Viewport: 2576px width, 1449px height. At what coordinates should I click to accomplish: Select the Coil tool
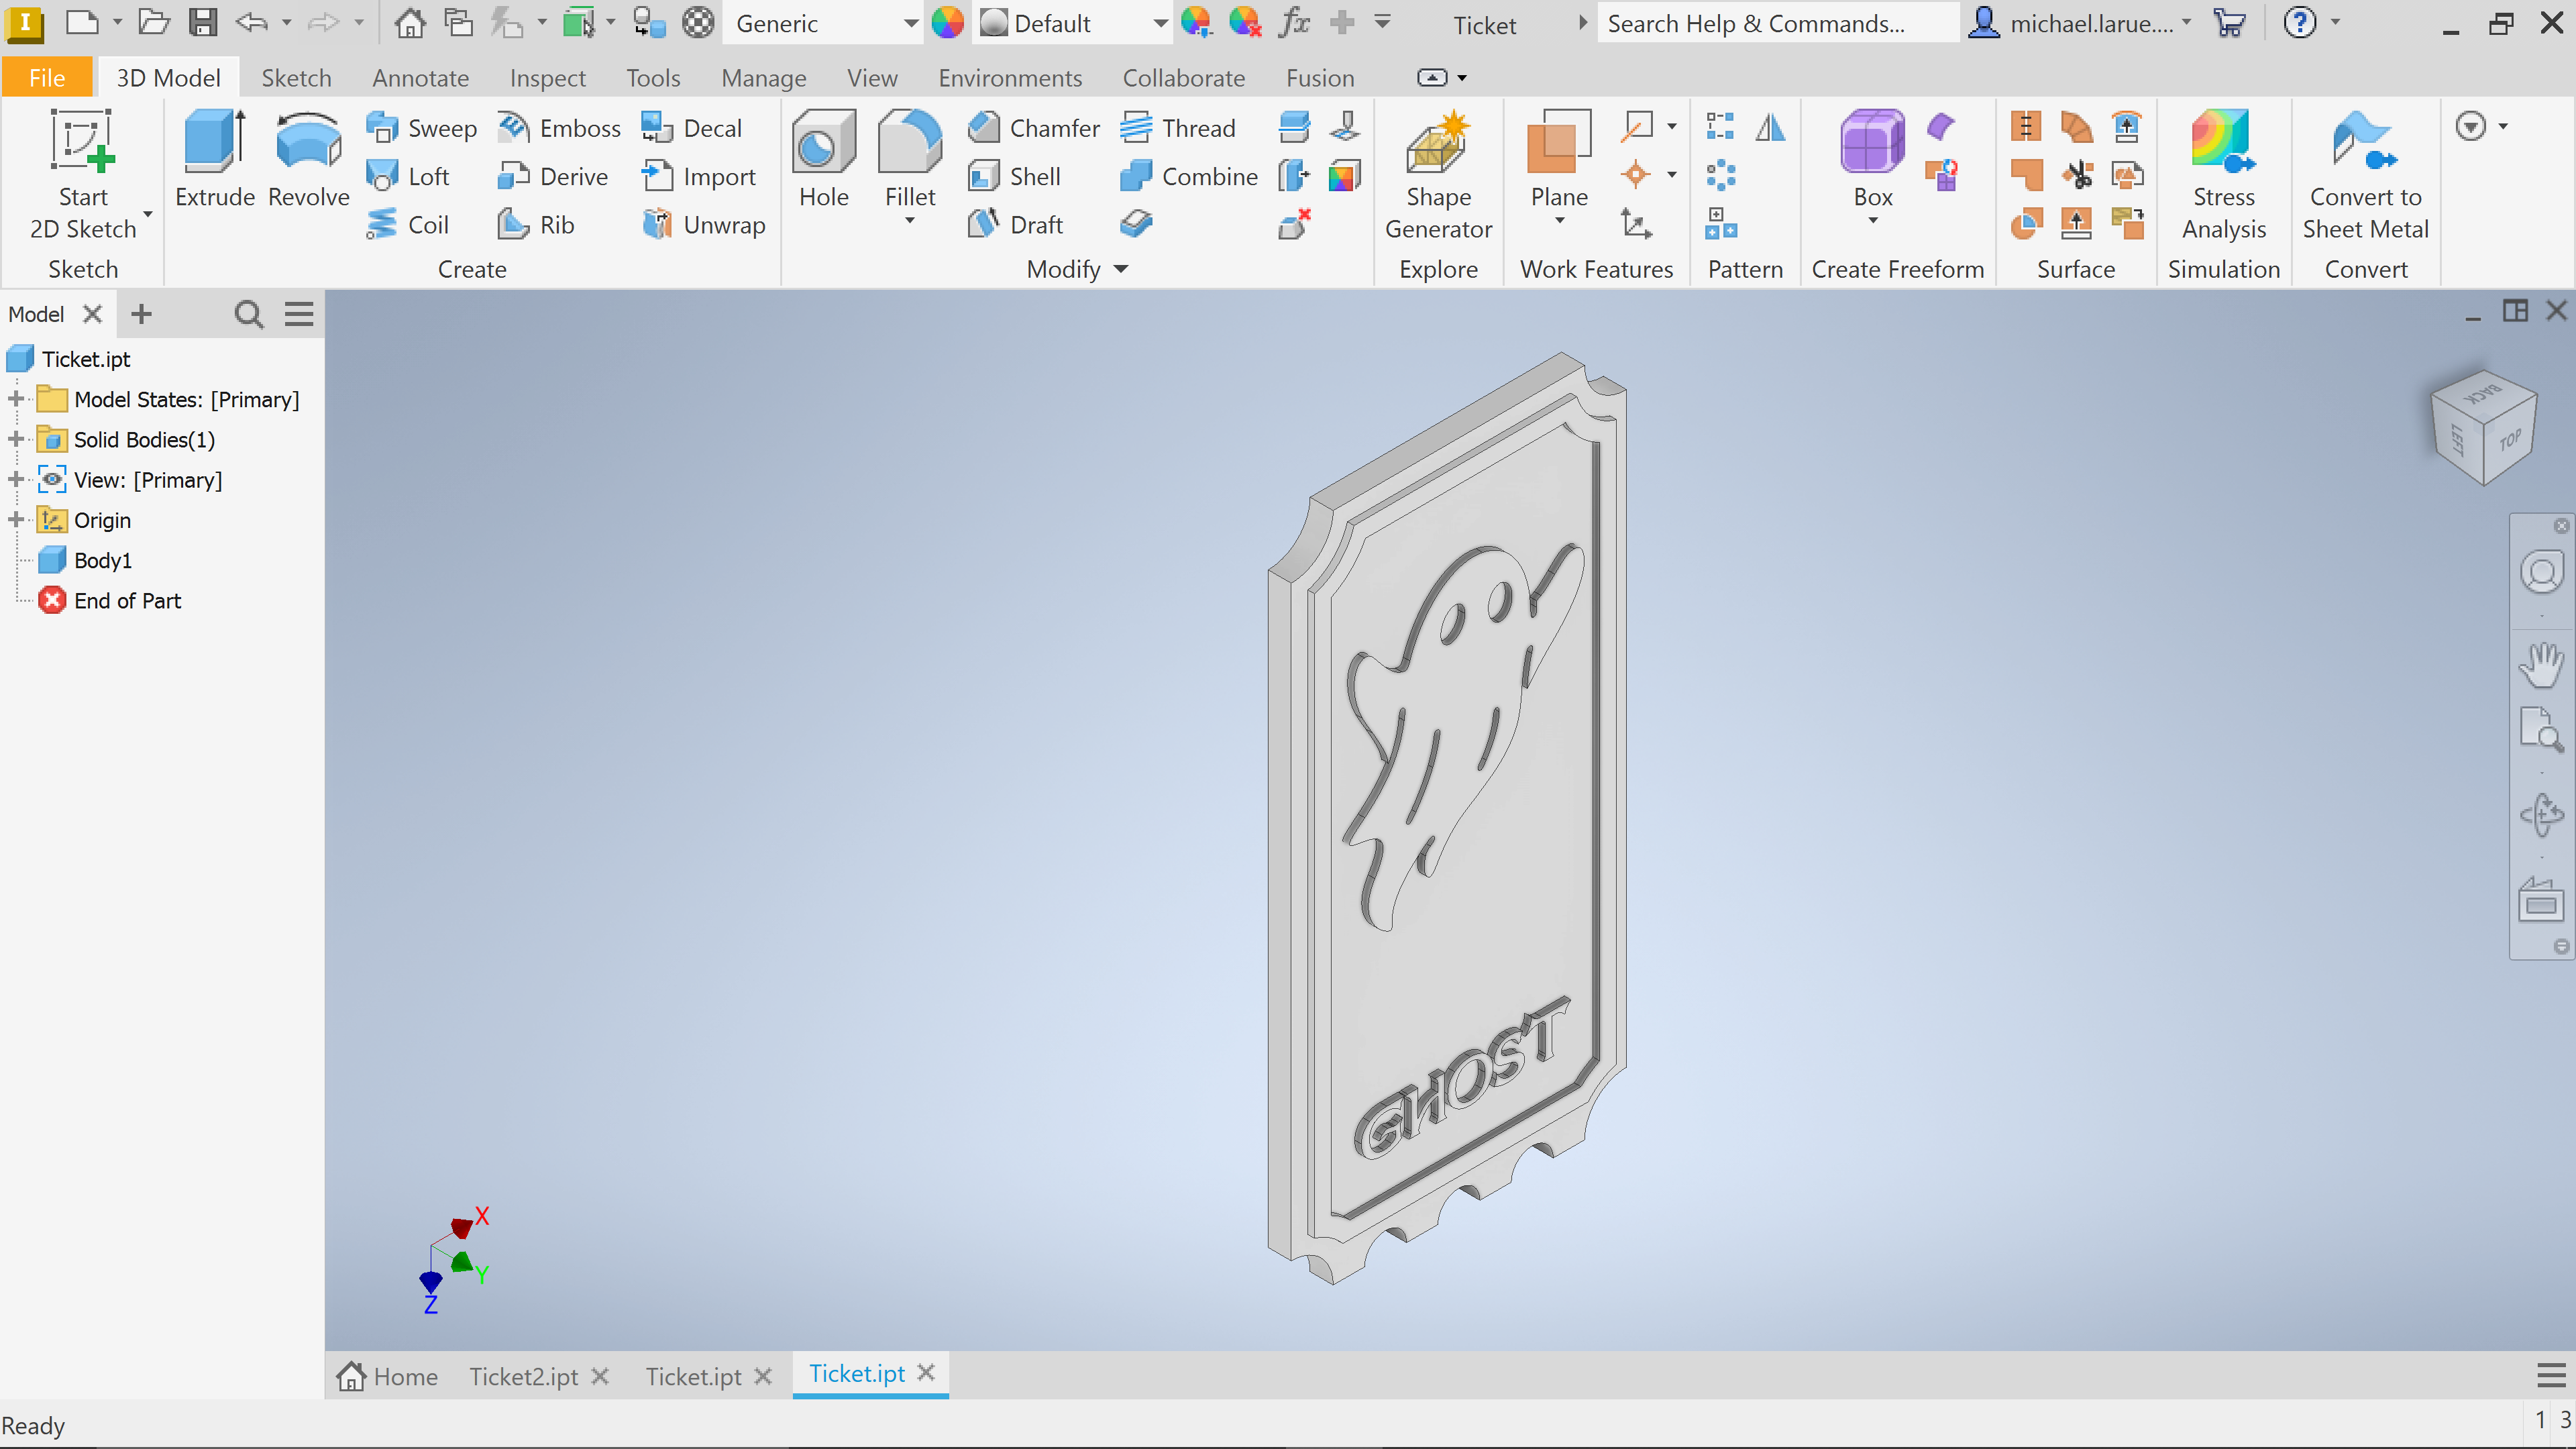(x=407, y=224)
